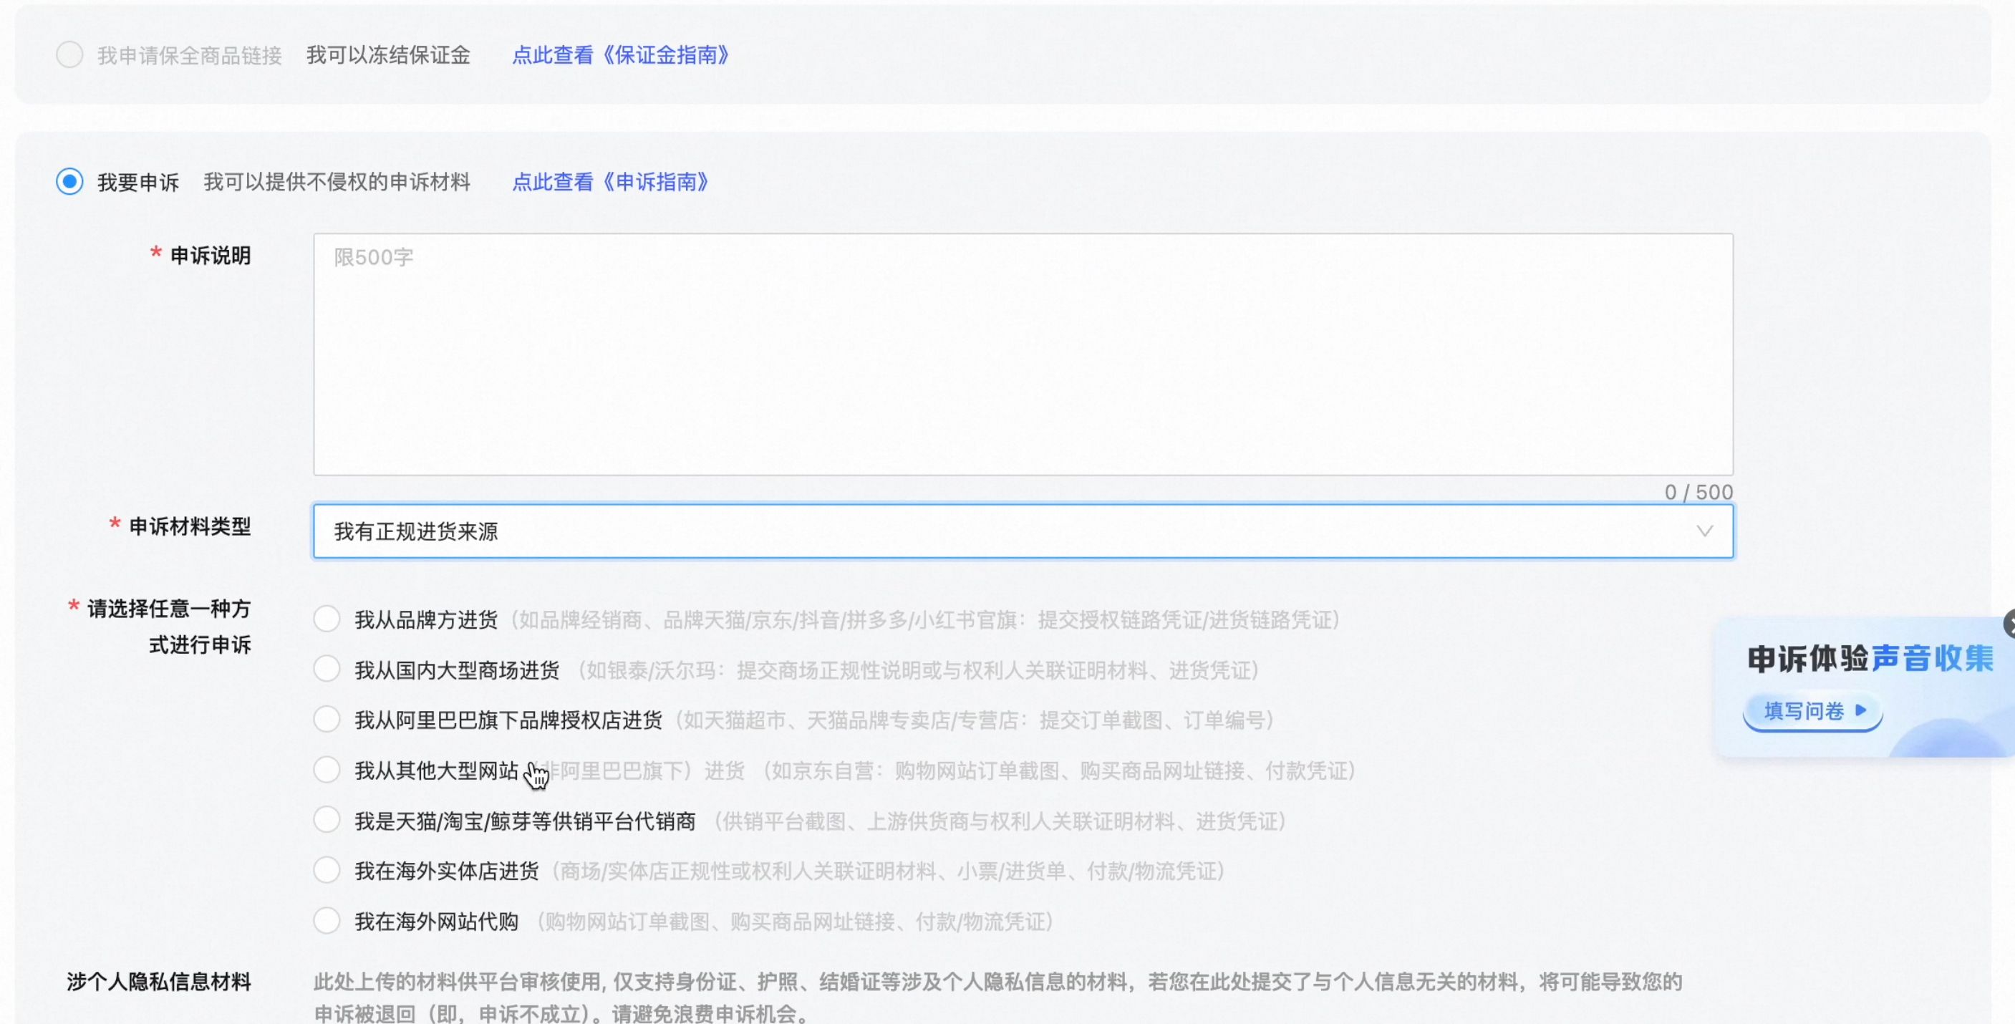Image resolution: width=2015 pixels, height=1024 pixels.
Task: Click the 0 / 500 character counter
Action: [1699, 492]
